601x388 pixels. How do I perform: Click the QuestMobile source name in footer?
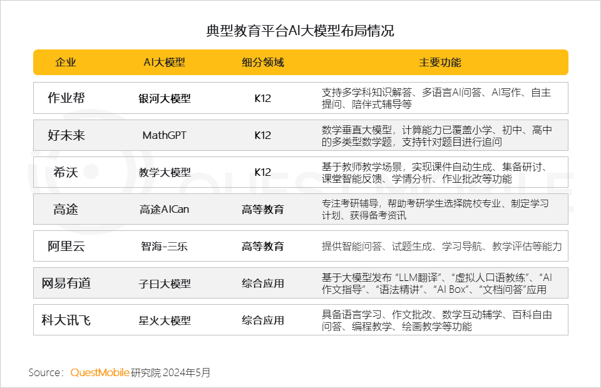100,372
